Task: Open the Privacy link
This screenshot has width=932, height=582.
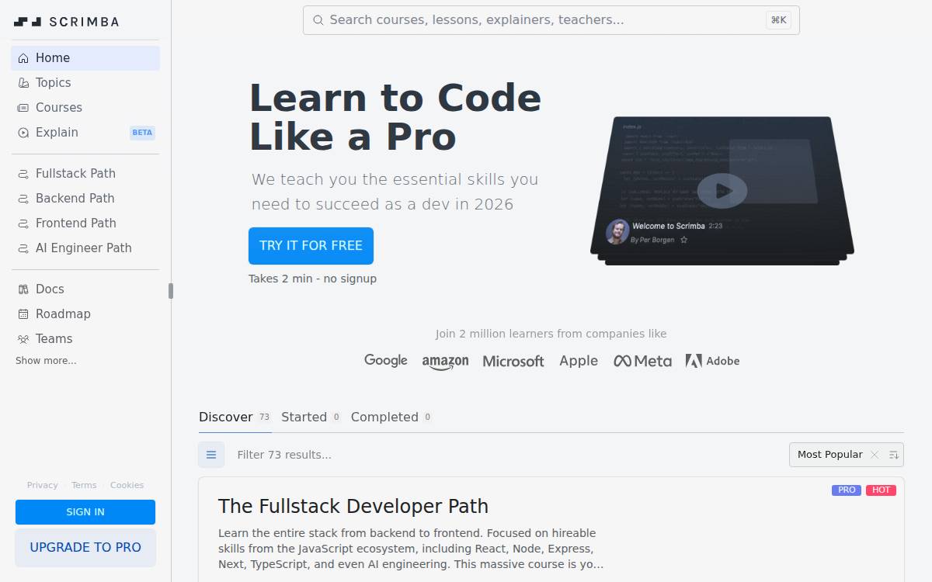Action: (x=42, y=485)
